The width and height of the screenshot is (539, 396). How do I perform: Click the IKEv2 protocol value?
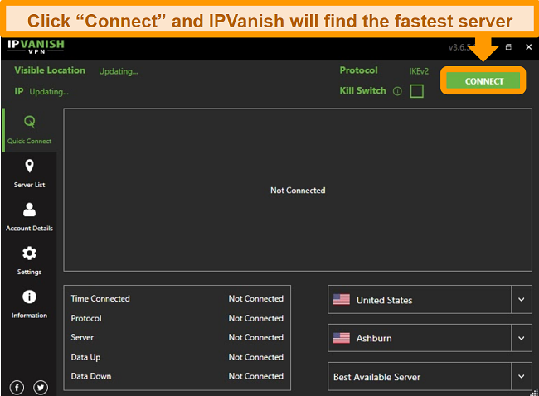[x=419, y=71]
